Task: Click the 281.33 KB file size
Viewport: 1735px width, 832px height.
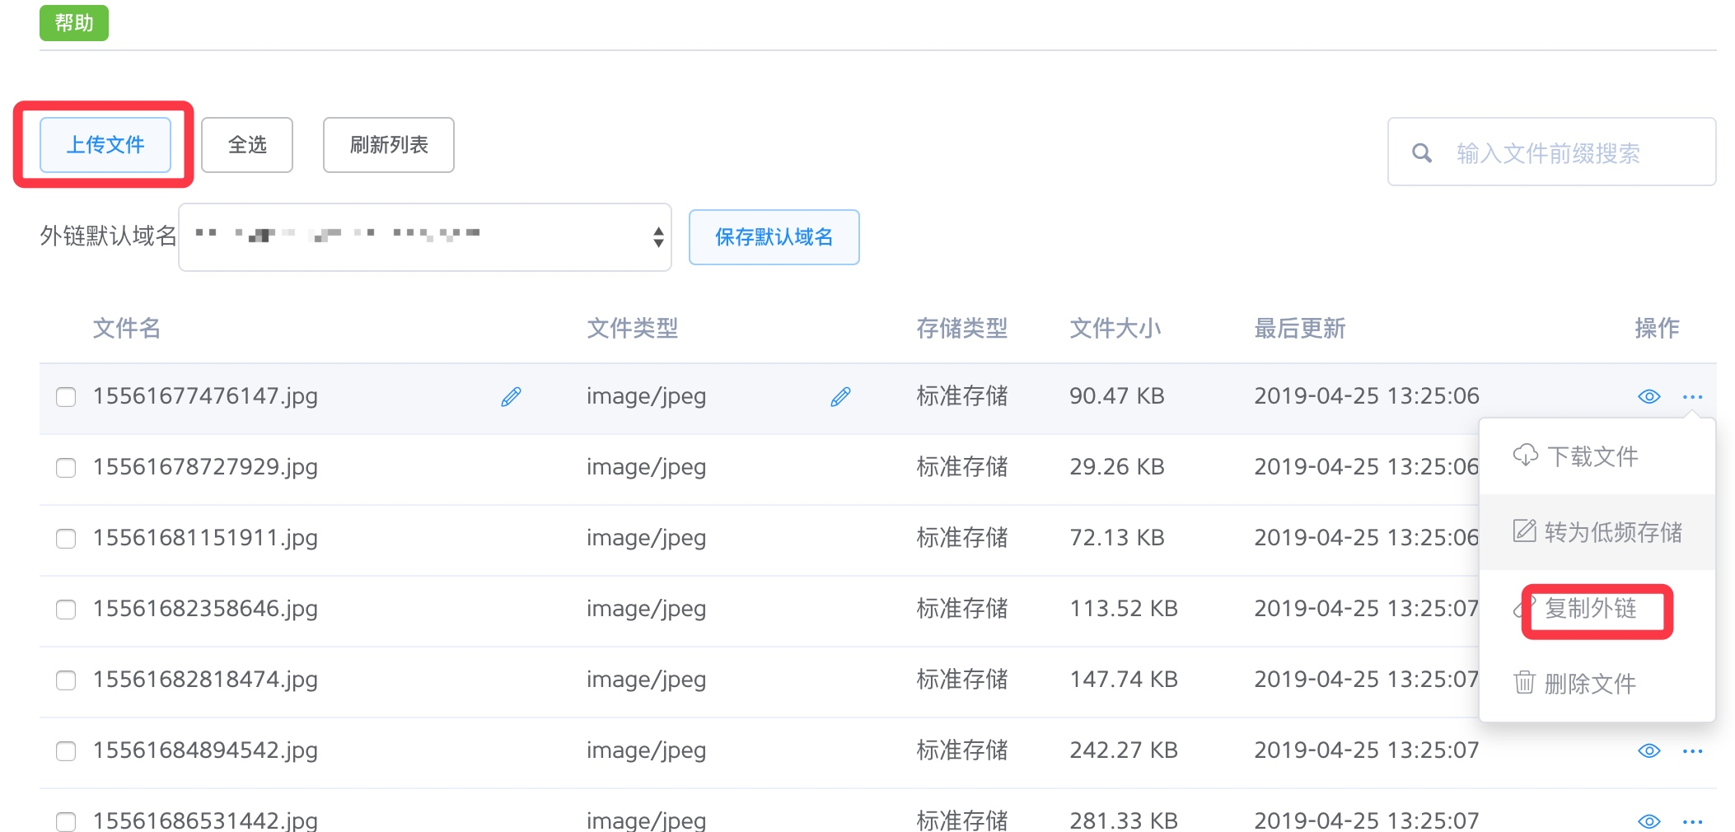Action: 1124,822
